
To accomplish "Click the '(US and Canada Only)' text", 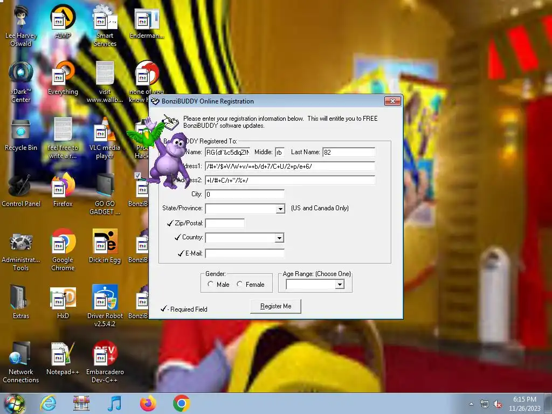I will (x=320, y=208).
